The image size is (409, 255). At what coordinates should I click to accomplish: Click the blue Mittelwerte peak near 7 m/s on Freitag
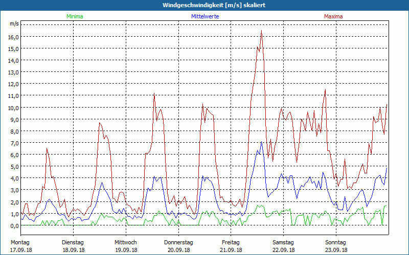[261, 142]
